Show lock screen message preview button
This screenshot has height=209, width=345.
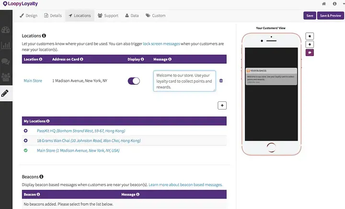[310, 53]
